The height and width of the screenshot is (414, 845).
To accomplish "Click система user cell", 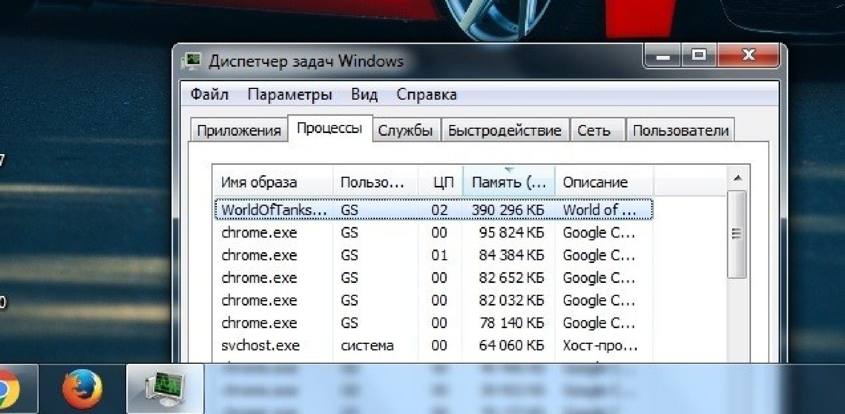I will click(x=367, y=346).
